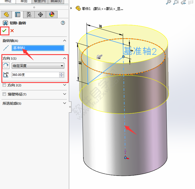Open the DisplayManager color ball tab
Viewport: 195px width, 189px height.
[52, 15]
